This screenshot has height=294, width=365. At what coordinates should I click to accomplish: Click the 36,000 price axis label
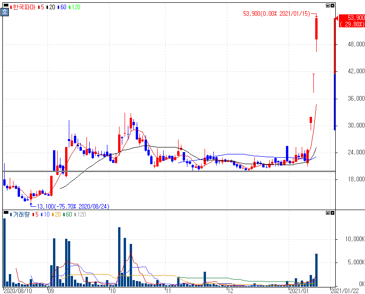coord(356,98)
